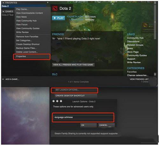The height and width of the screenshot is (146, 159).
Task: Confirm launch options with OK
Action: point(88,125)
